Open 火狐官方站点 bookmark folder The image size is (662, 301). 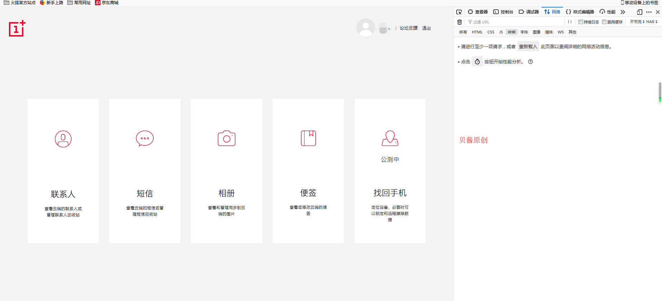20,3
